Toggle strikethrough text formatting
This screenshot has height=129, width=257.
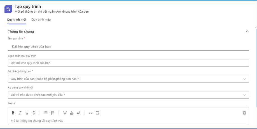coord(34,113)
